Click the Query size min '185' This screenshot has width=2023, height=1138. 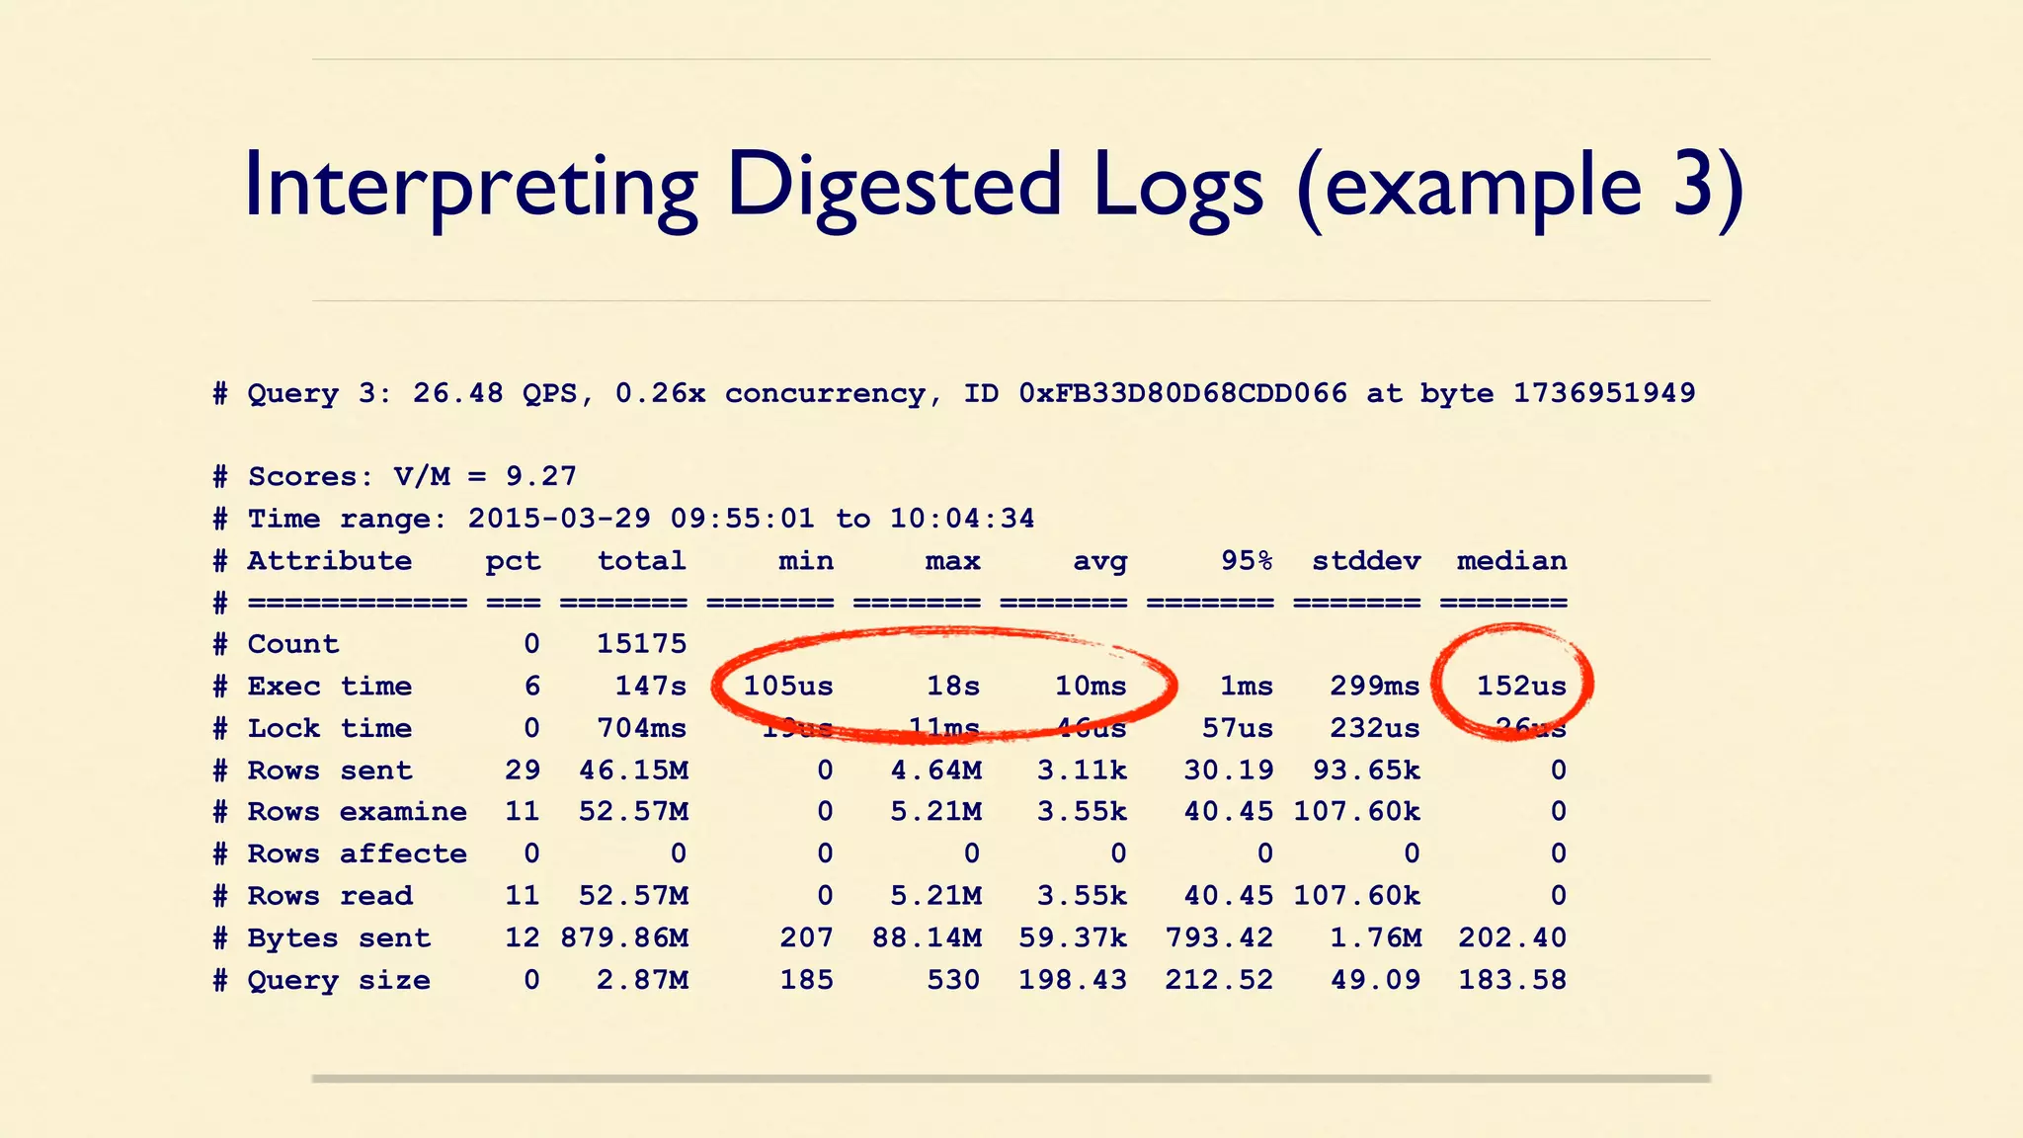coord(806,980)
